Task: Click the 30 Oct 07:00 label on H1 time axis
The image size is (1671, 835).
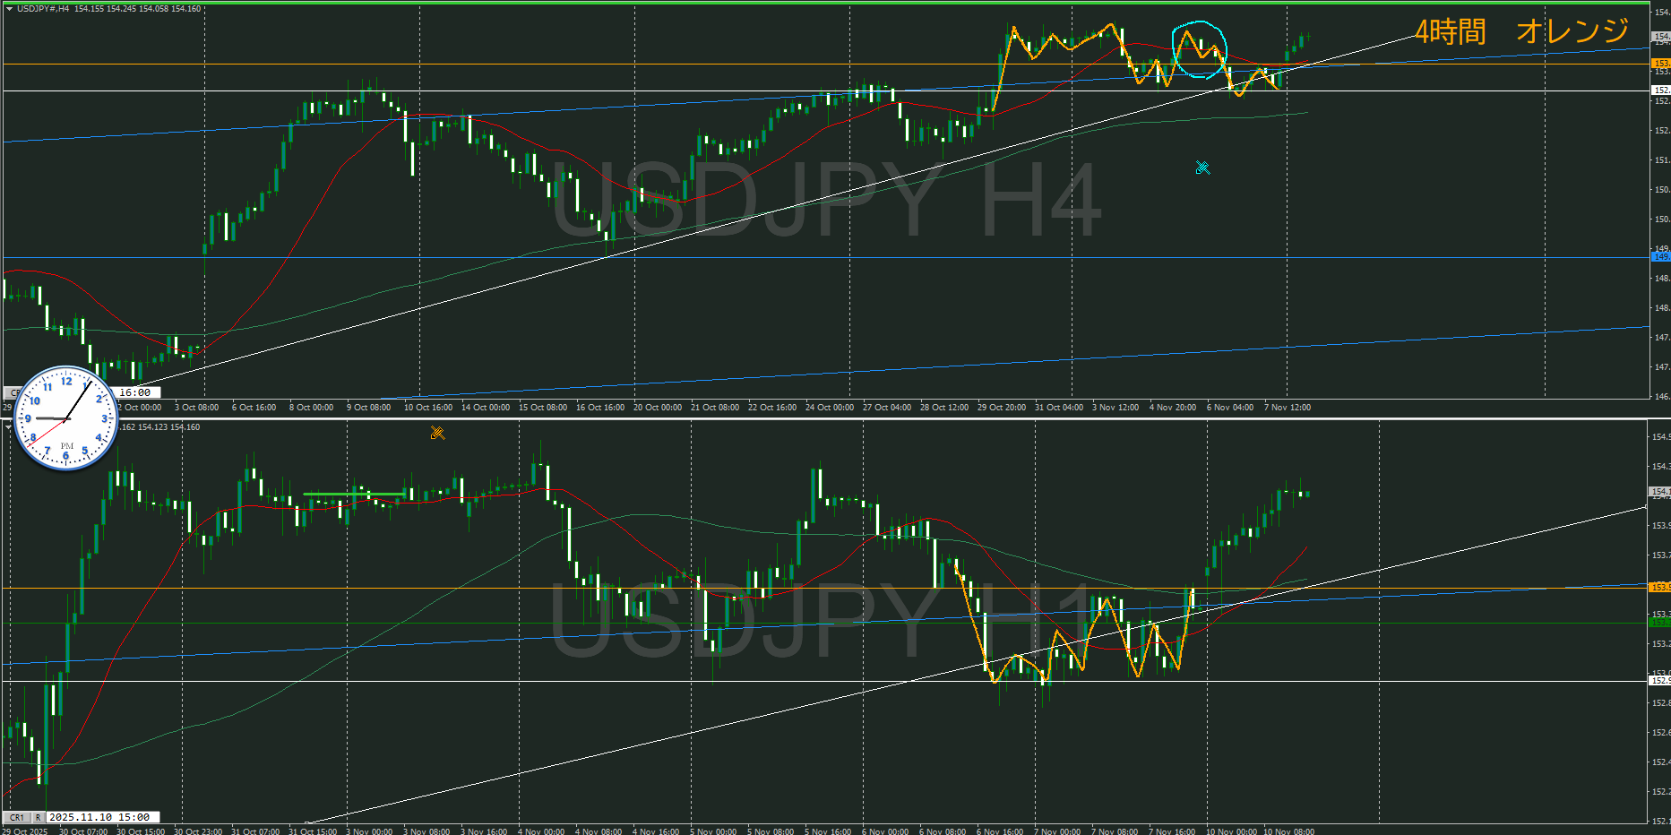Action: coord(82,831)
